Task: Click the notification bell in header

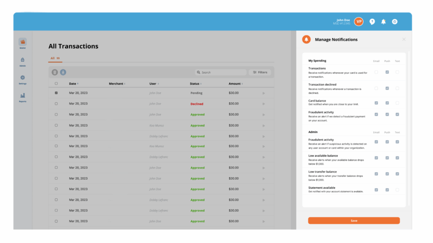Action: [384, 22]
